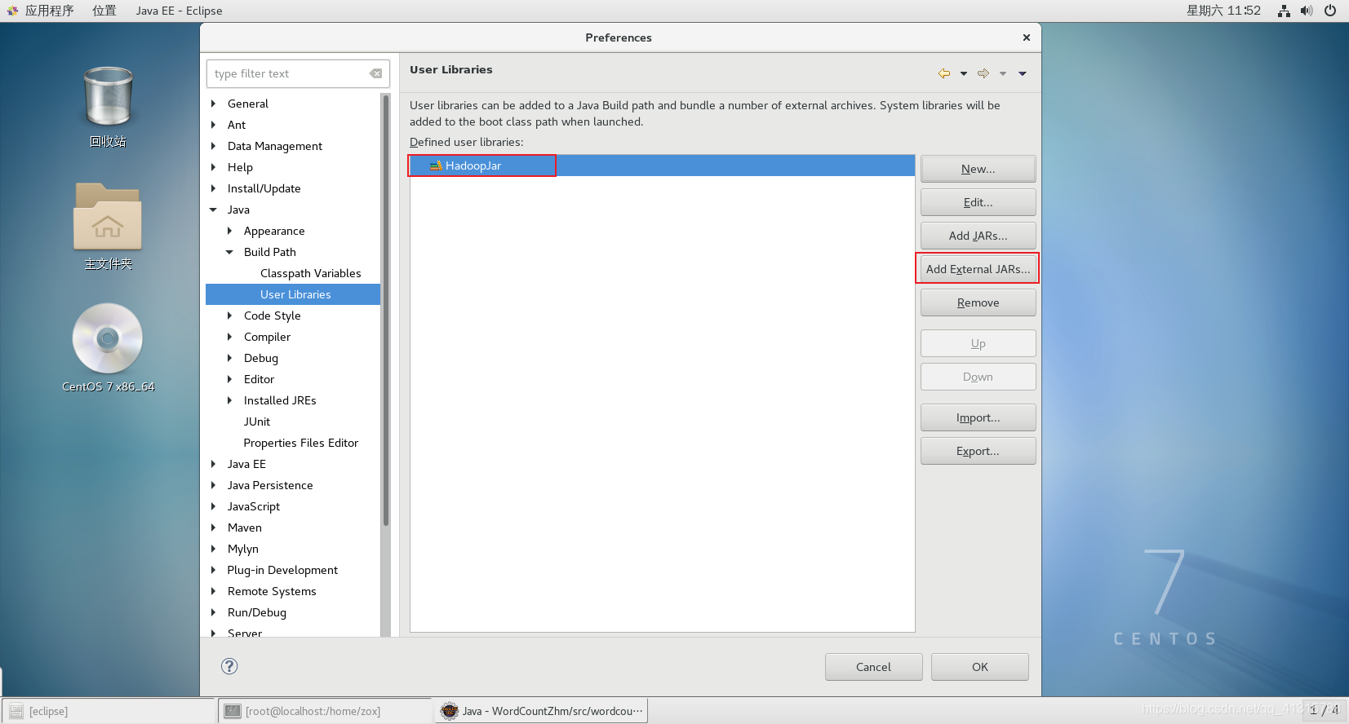Viewport: 1349px width, 724px height.
Task: Click the Cancel button
Action: point(873,667)
